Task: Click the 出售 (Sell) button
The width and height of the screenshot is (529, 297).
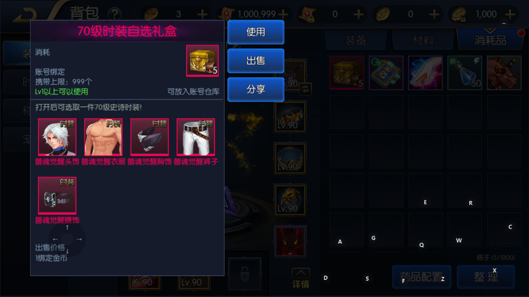Action: (256, 61)
